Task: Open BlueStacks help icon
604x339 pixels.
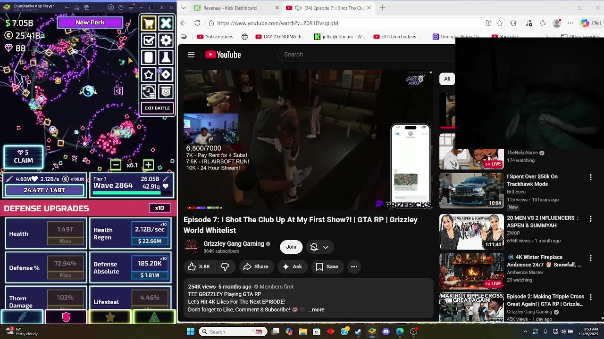Action: [x=121, y=8]
